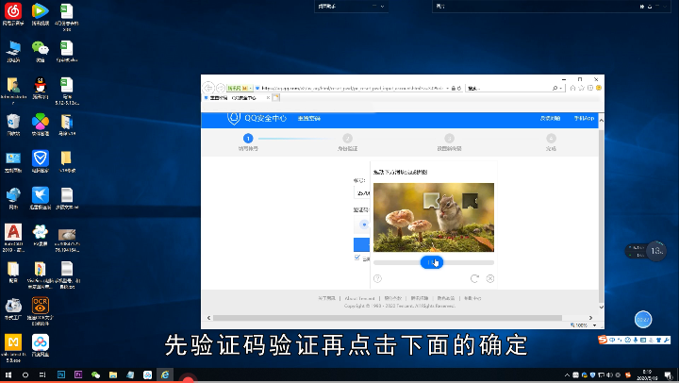Open the Recycle Bin on desktop
The height and width of the screenshot is (383, 679).
(13, 122)
